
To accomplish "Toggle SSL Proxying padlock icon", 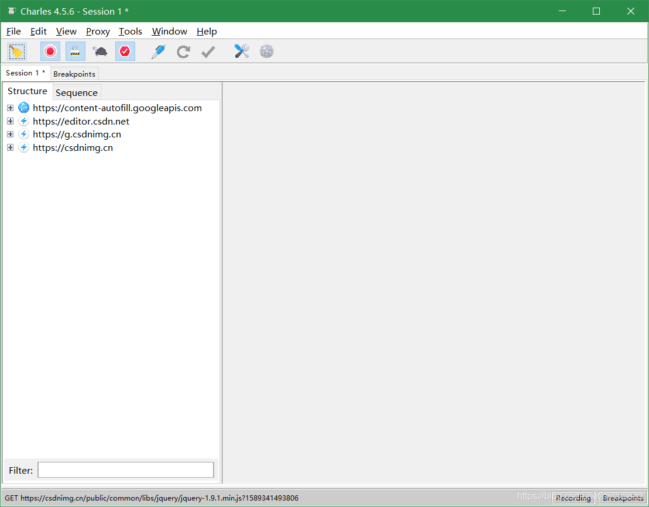I will point(75,51).
